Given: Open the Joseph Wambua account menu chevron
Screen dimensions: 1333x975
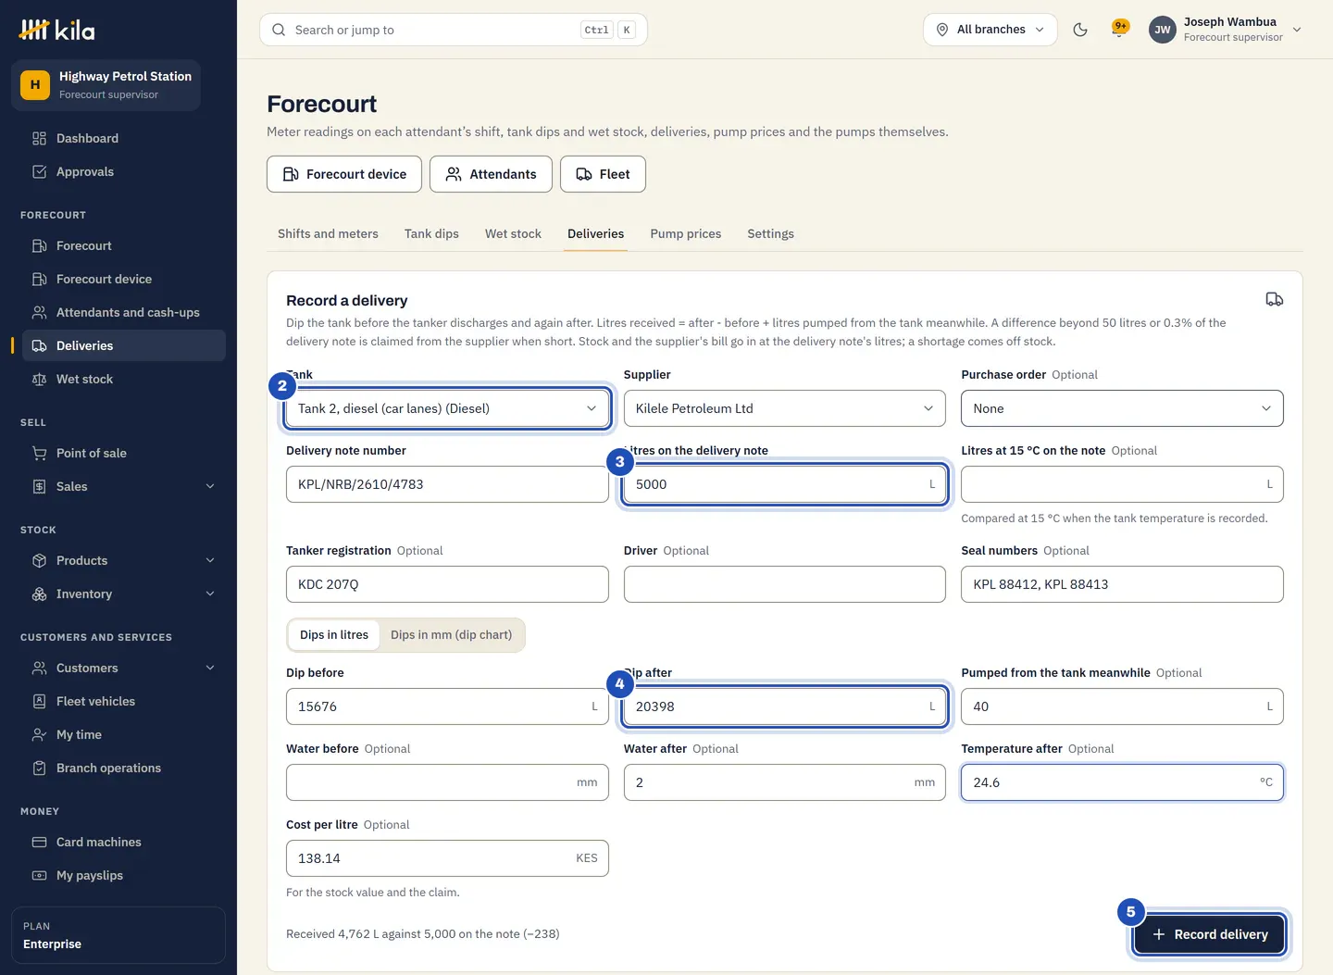Looking at the screenshot, I should coord(1297,30).
